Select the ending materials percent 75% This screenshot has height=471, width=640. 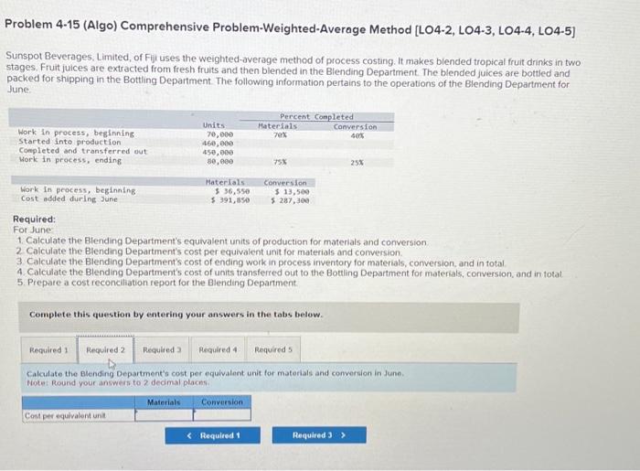(280, 162)
